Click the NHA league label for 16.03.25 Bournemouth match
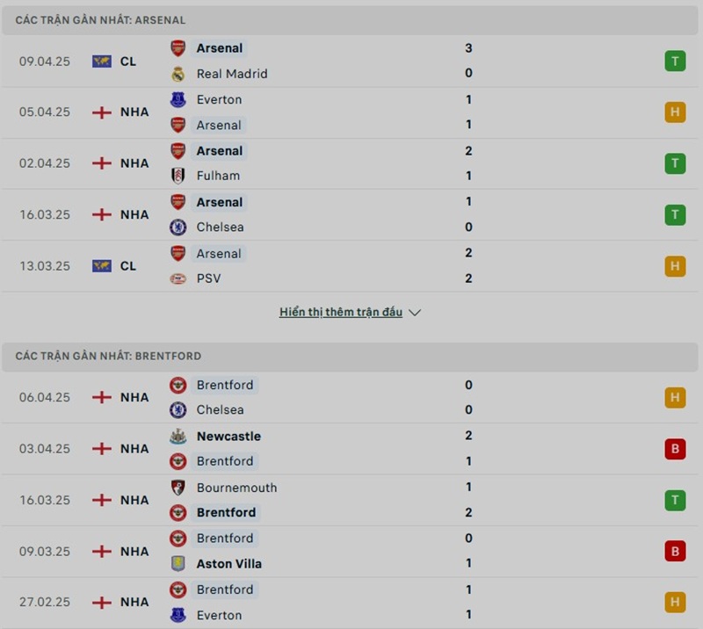The width and height of the screenshot is (703, 629). (x=134, y=500)
